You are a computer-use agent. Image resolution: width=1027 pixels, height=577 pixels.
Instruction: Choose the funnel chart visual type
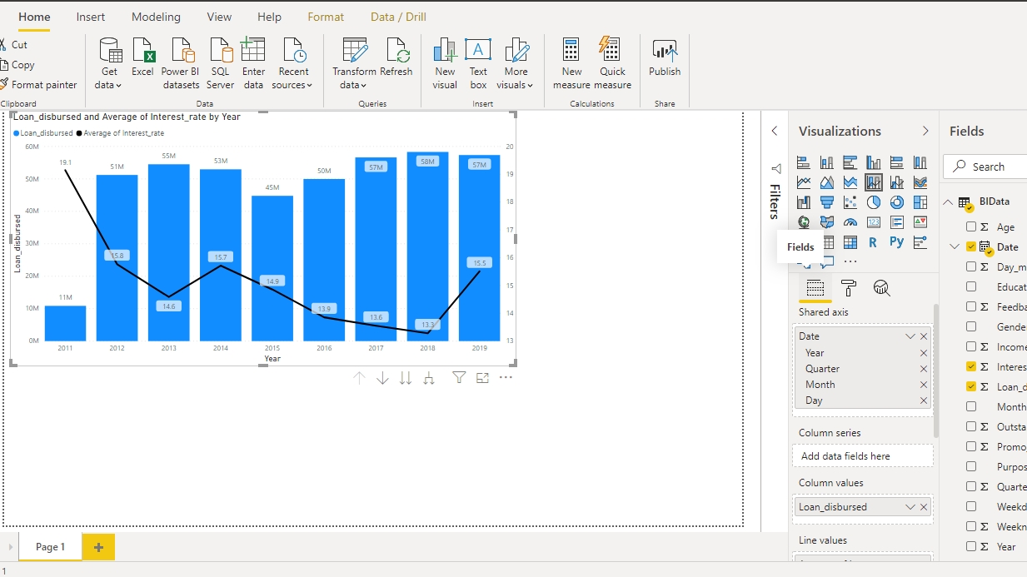827,202
